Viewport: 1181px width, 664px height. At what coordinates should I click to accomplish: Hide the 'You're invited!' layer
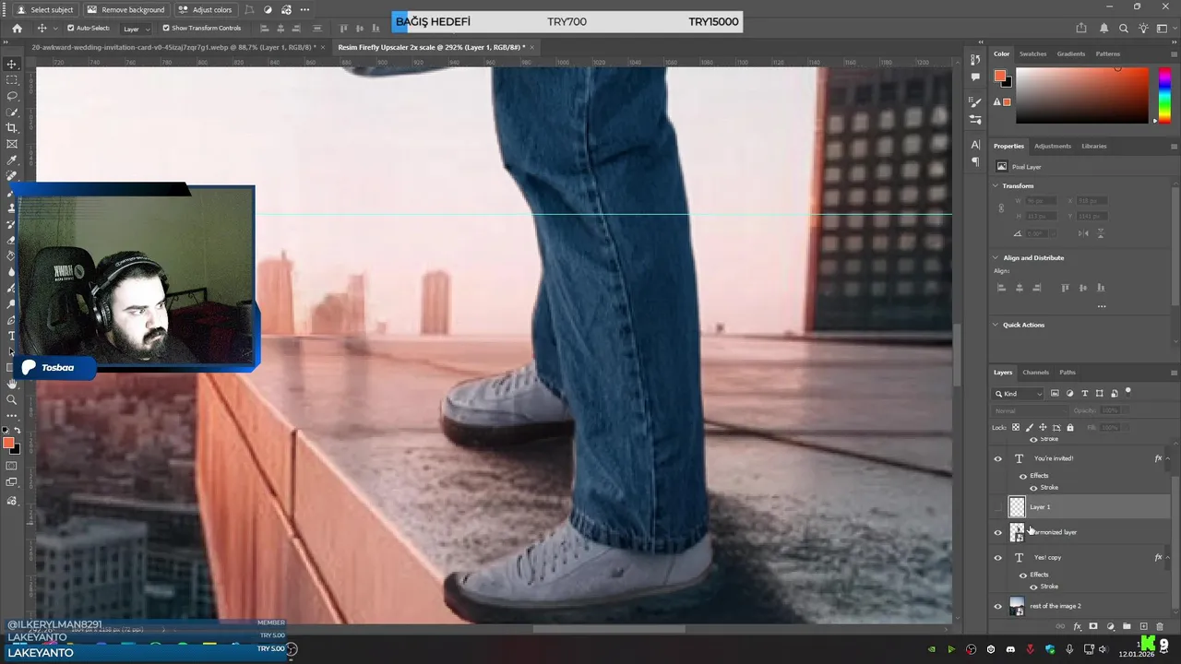coord(997,458)
